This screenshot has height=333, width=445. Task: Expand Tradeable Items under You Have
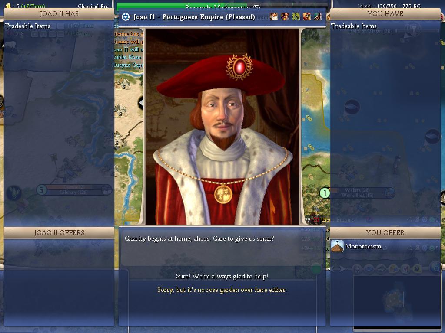[x=354, y=26]
